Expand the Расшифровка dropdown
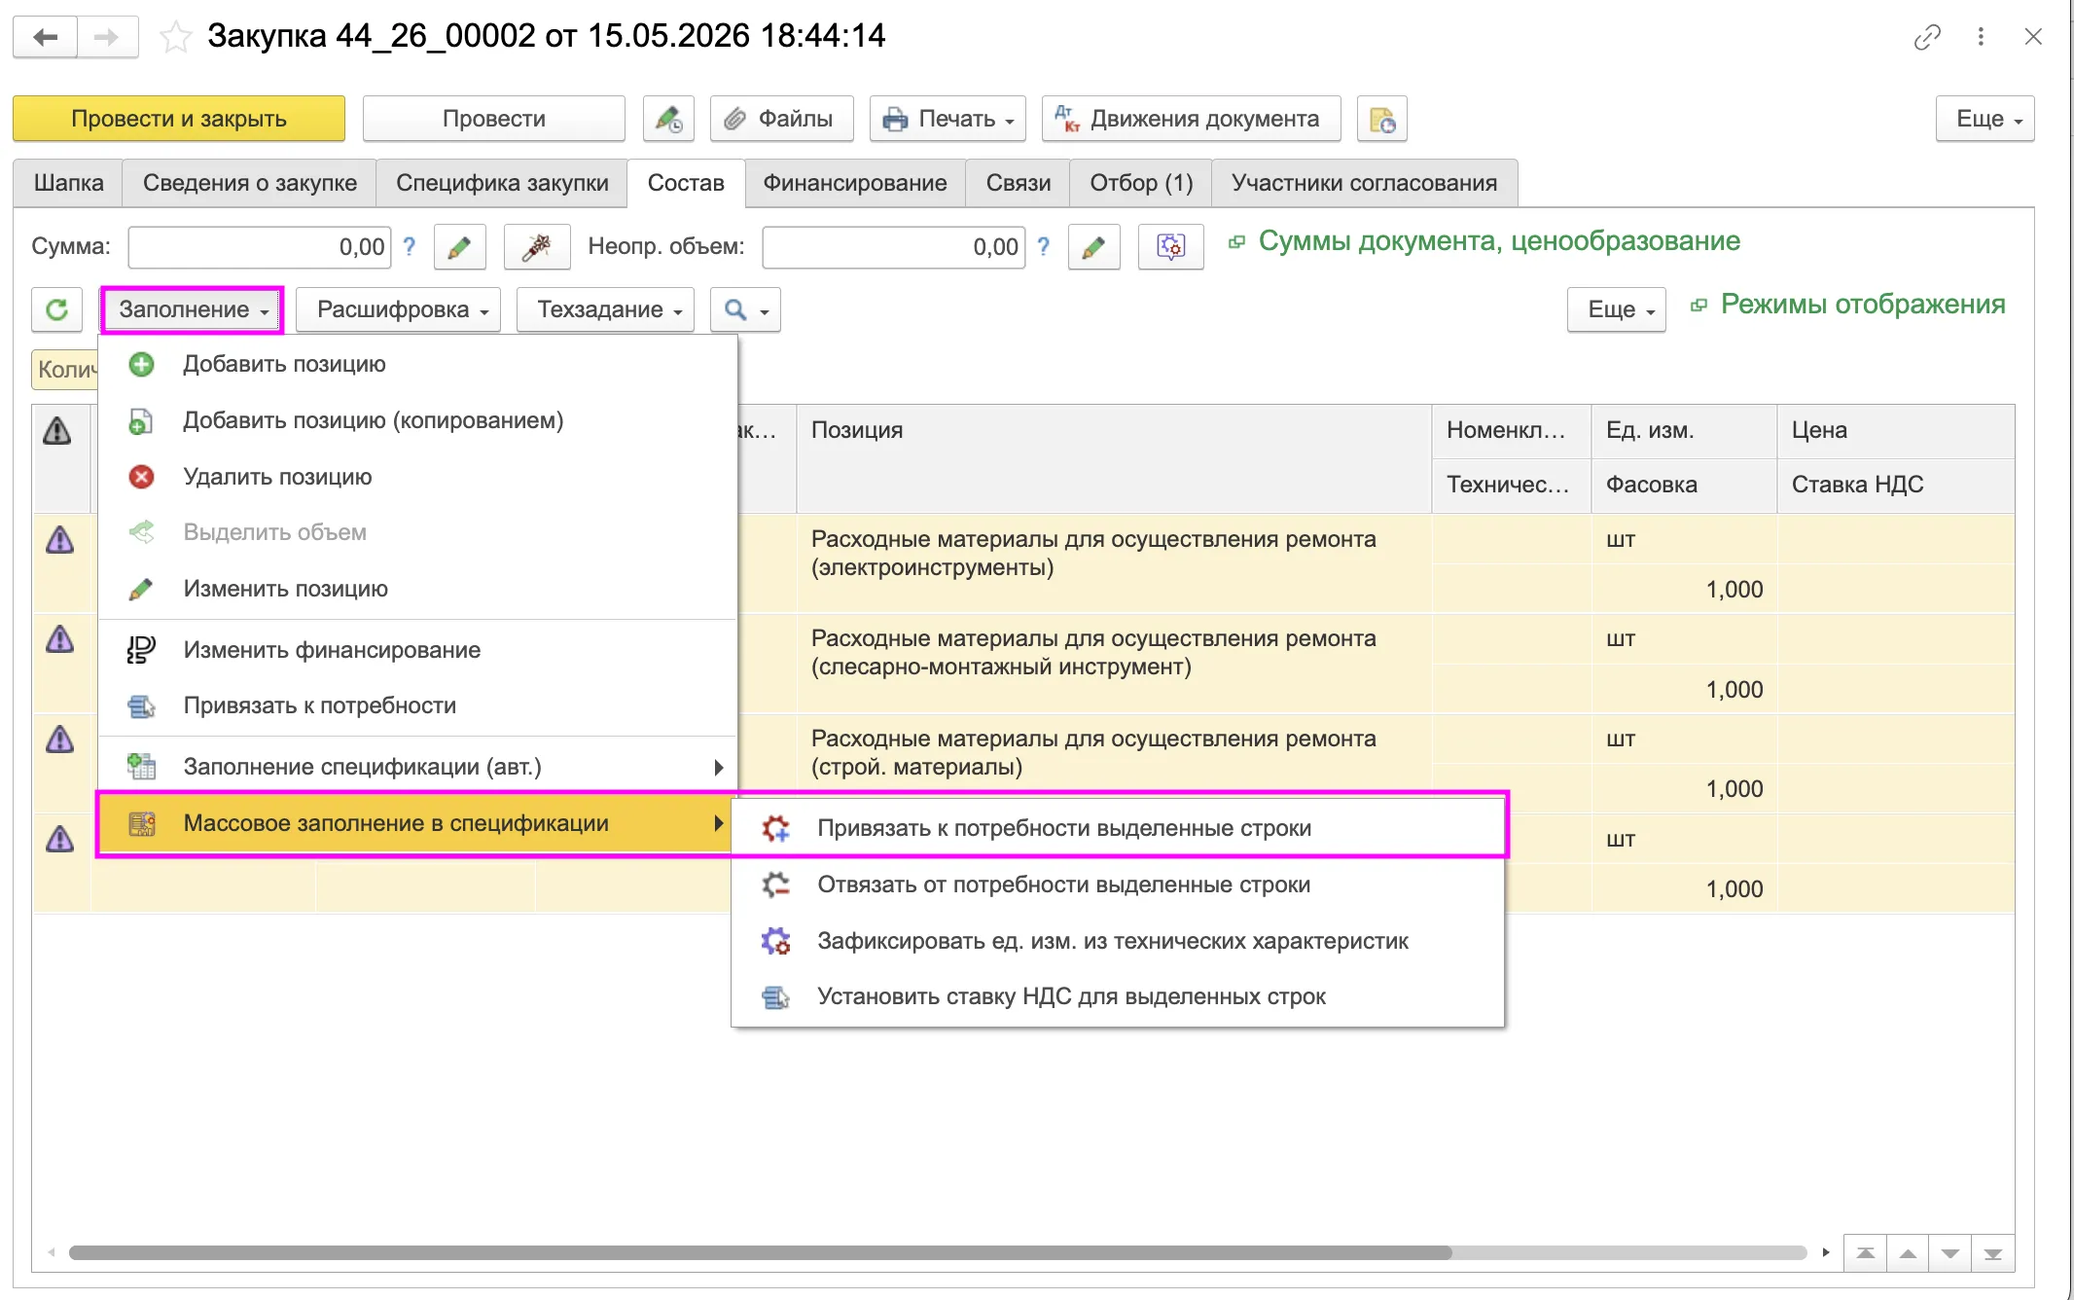Image resolution: width=2074 pixels, height=1300 pixels. tap(399, 309)
